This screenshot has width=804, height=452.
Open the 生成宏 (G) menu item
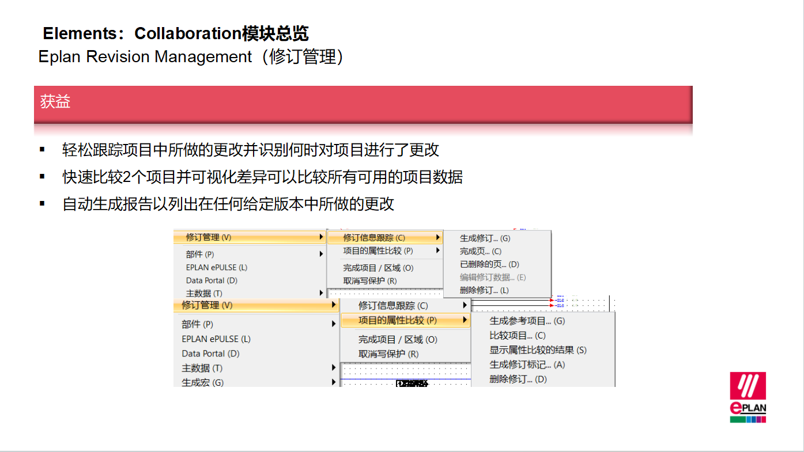[202, 382]
